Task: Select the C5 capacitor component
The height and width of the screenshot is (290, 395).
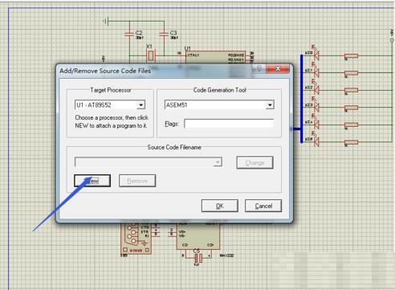Action: pos(198,258)
